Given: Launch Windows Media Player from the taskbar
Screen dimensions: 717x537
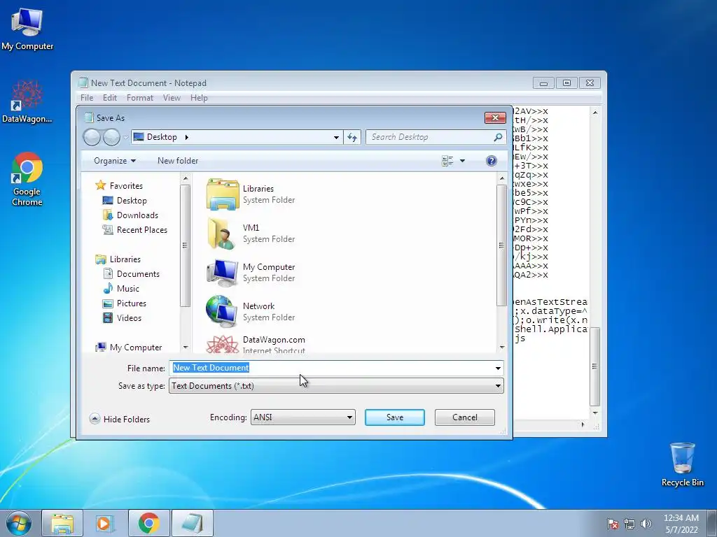Looking at the screenshot, I should coord(105,523).
